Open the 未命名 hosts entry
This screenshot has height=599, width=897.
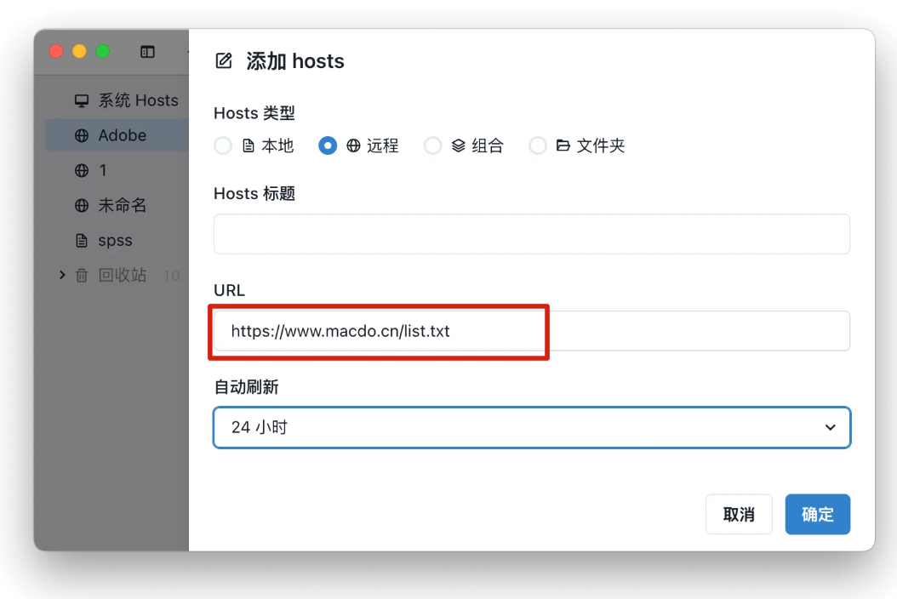pos(123,206)
